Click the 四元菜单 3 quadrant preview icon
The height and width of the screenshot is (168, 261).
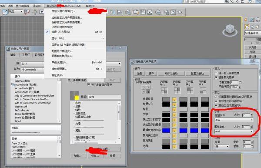coord(190,91)
